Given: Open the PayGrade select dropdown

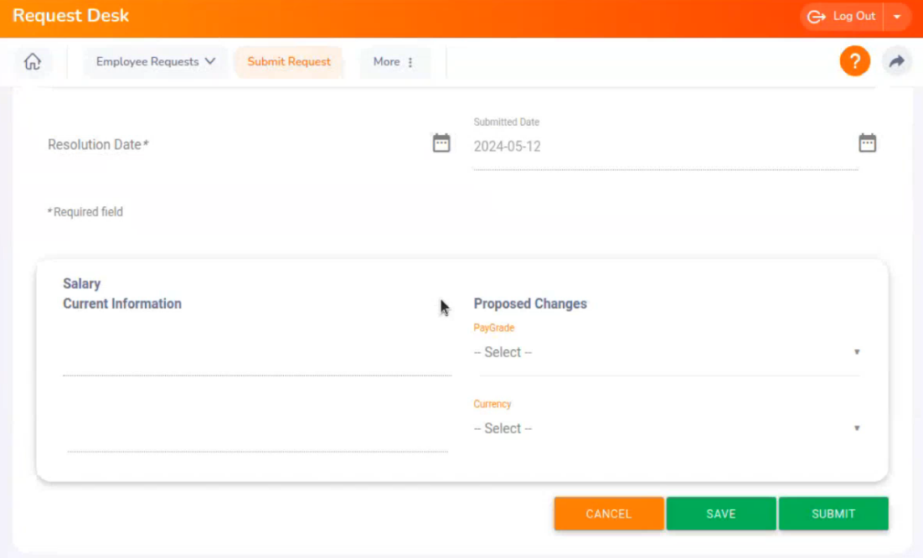Looking at the screenshot, I should (667, 353).
